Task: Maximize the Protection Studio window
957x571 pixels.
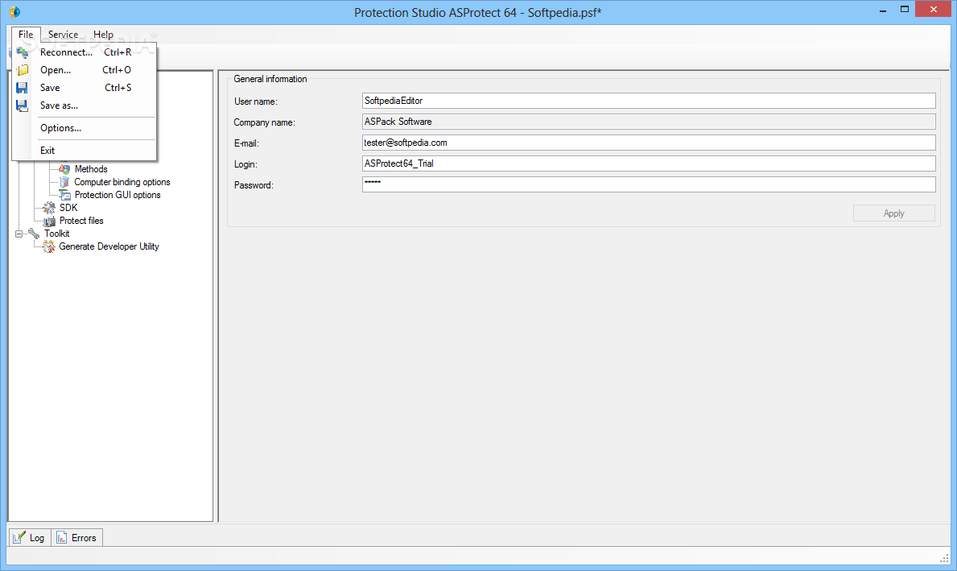Action: click(905, 9)
